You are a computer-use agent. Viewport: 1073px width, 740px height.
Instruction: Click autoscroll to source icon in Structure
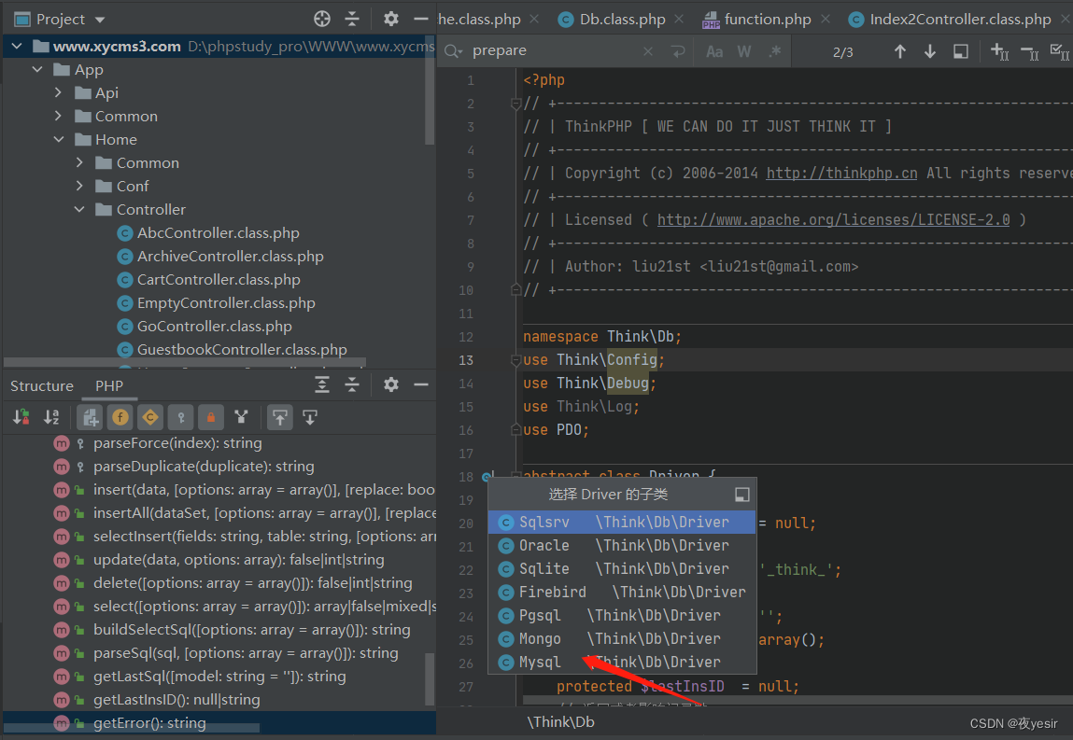click(279, 417)
